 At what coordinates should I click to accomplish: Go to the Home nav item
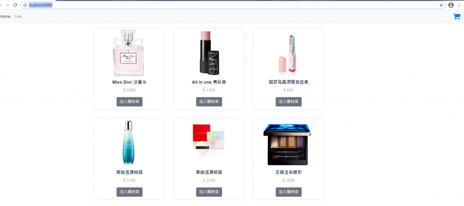pos(5,17)
